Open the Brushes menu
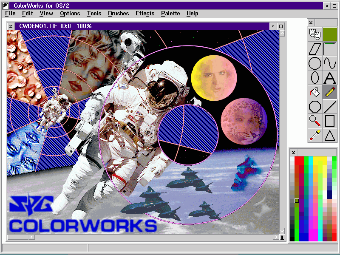This screenshot has width=340, height=255. [x=118, y=13]
